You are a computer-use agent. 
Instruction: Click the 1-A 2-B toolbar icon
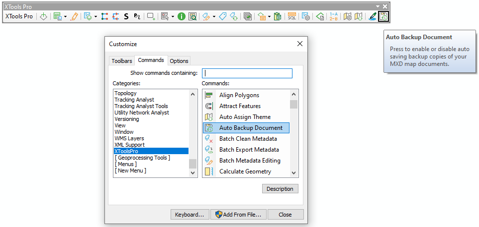click(x=334, y=16)
